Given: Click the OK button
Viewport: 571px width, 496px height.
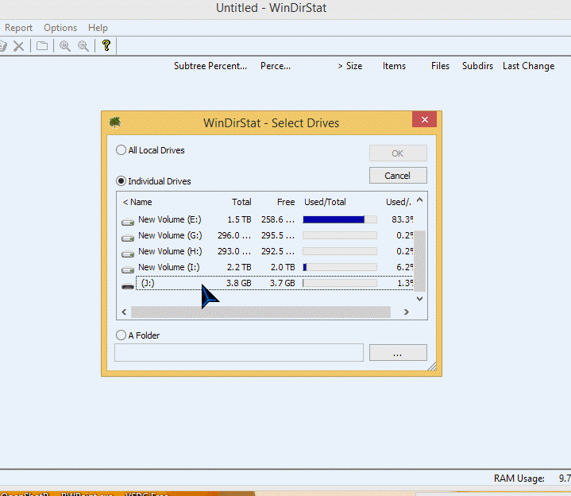Looking at the screenshot, I should coord(398,153).
